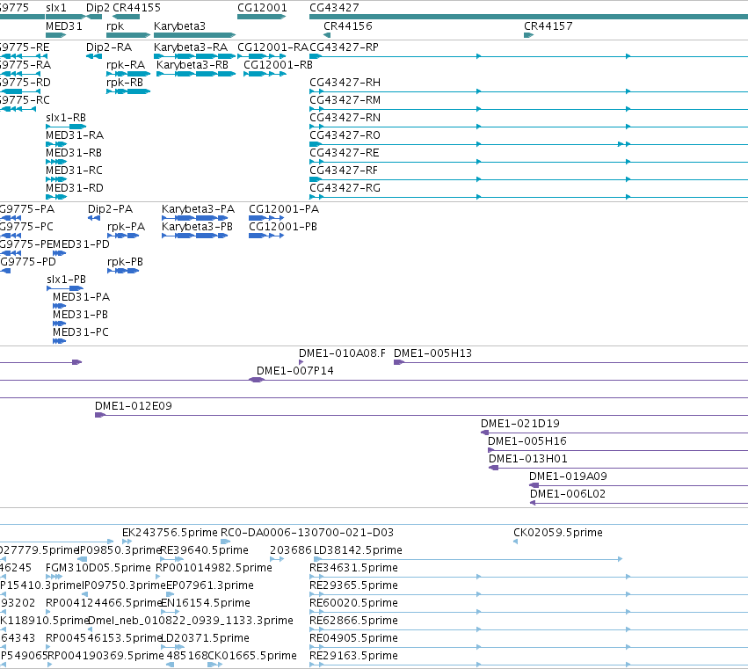Click the DME1-013H01 cDNA label

click(528, 459)
